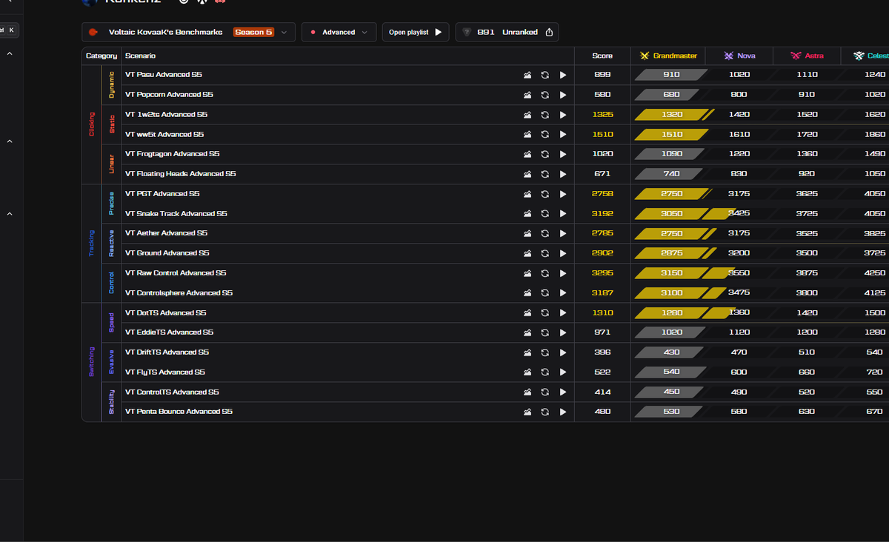The width and height of the screenshot is (889, 542).
Task: Open the chart icon for VT Pasu Advanced S5
Action: pos(527,75)
